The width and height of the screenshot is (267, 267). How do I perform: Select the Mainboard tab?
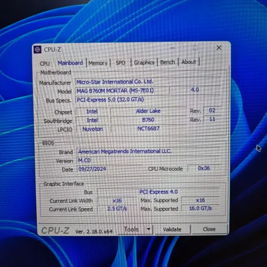[x=70, y=63]
